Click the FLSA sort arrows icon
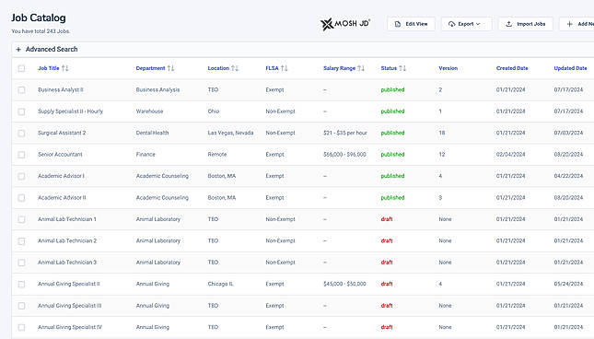594x339 pixels. [x=285, y=68]
